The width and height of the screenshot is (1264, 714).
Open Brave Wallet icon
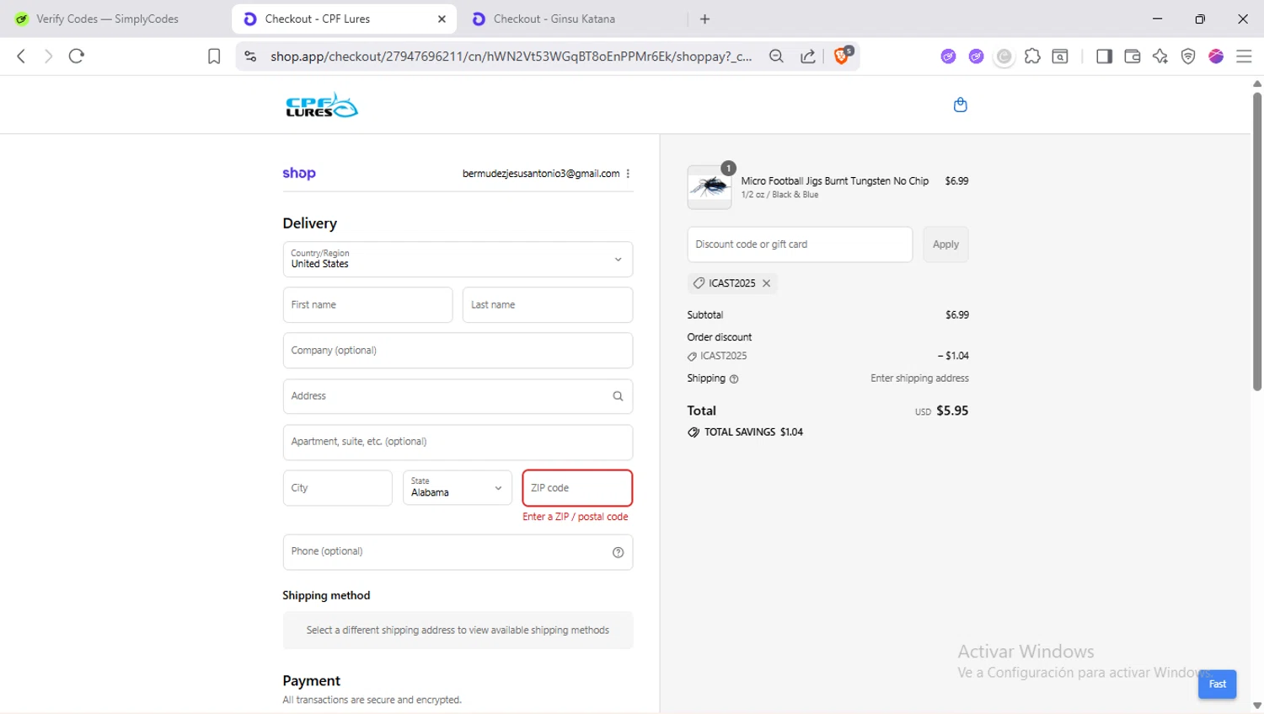pos(1133,56)
